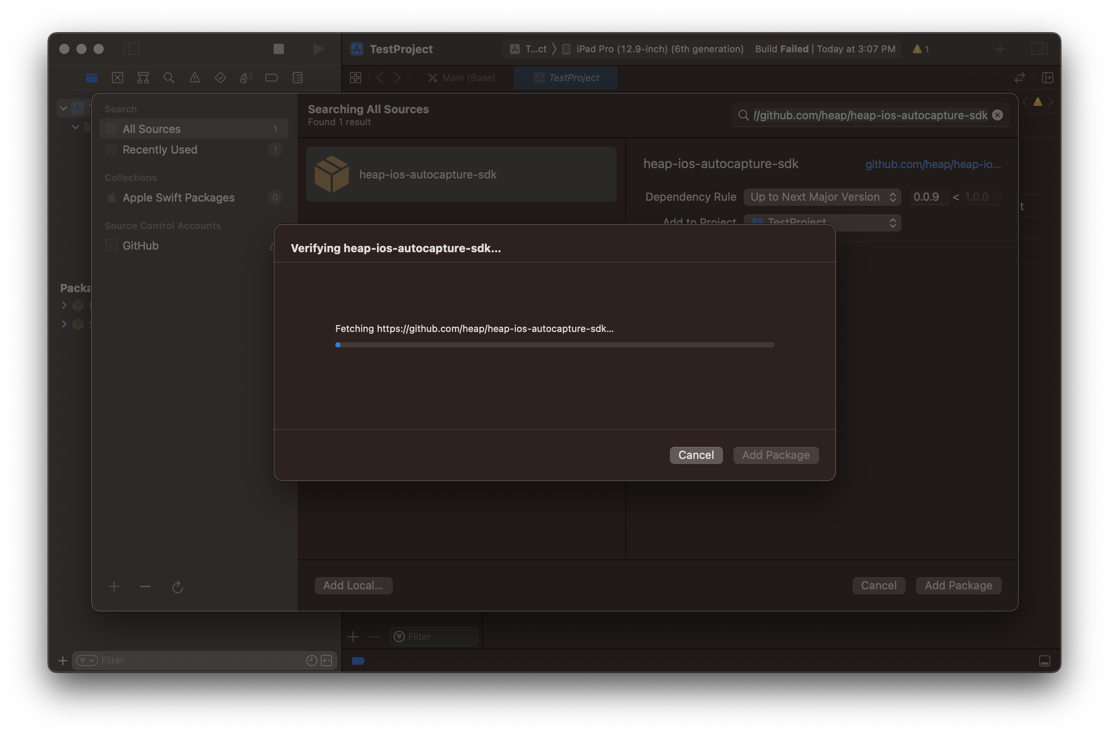The height and width of the screenshot is (736, 1109).
Task: Open the Find navigator magnifier icon
Action: pos(169,78)
